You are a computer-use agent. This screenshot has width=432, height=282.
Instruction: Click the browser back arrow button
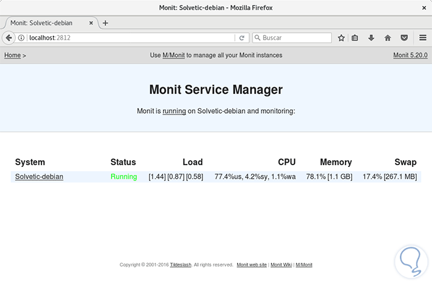(9, 38)
